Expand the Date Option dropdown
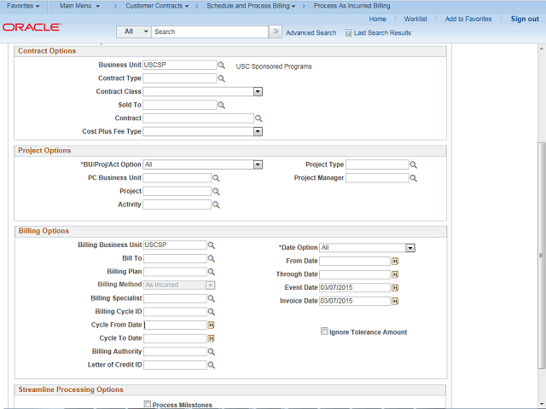546x409 pixels. [x=410, y=248]
